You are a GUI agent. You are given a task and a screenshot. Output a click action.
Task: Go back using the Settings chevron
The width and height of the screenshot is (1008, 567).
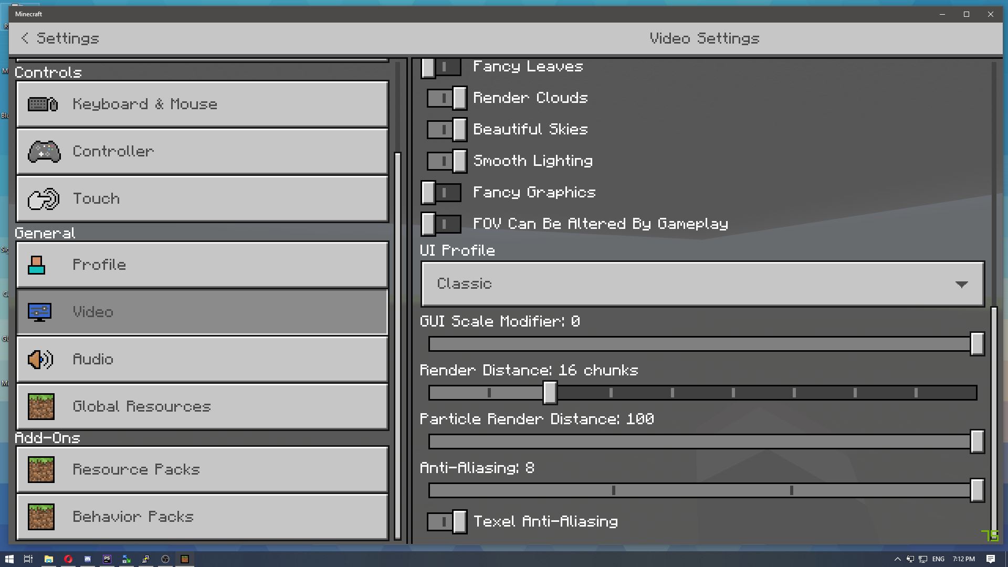pos(25,38)
